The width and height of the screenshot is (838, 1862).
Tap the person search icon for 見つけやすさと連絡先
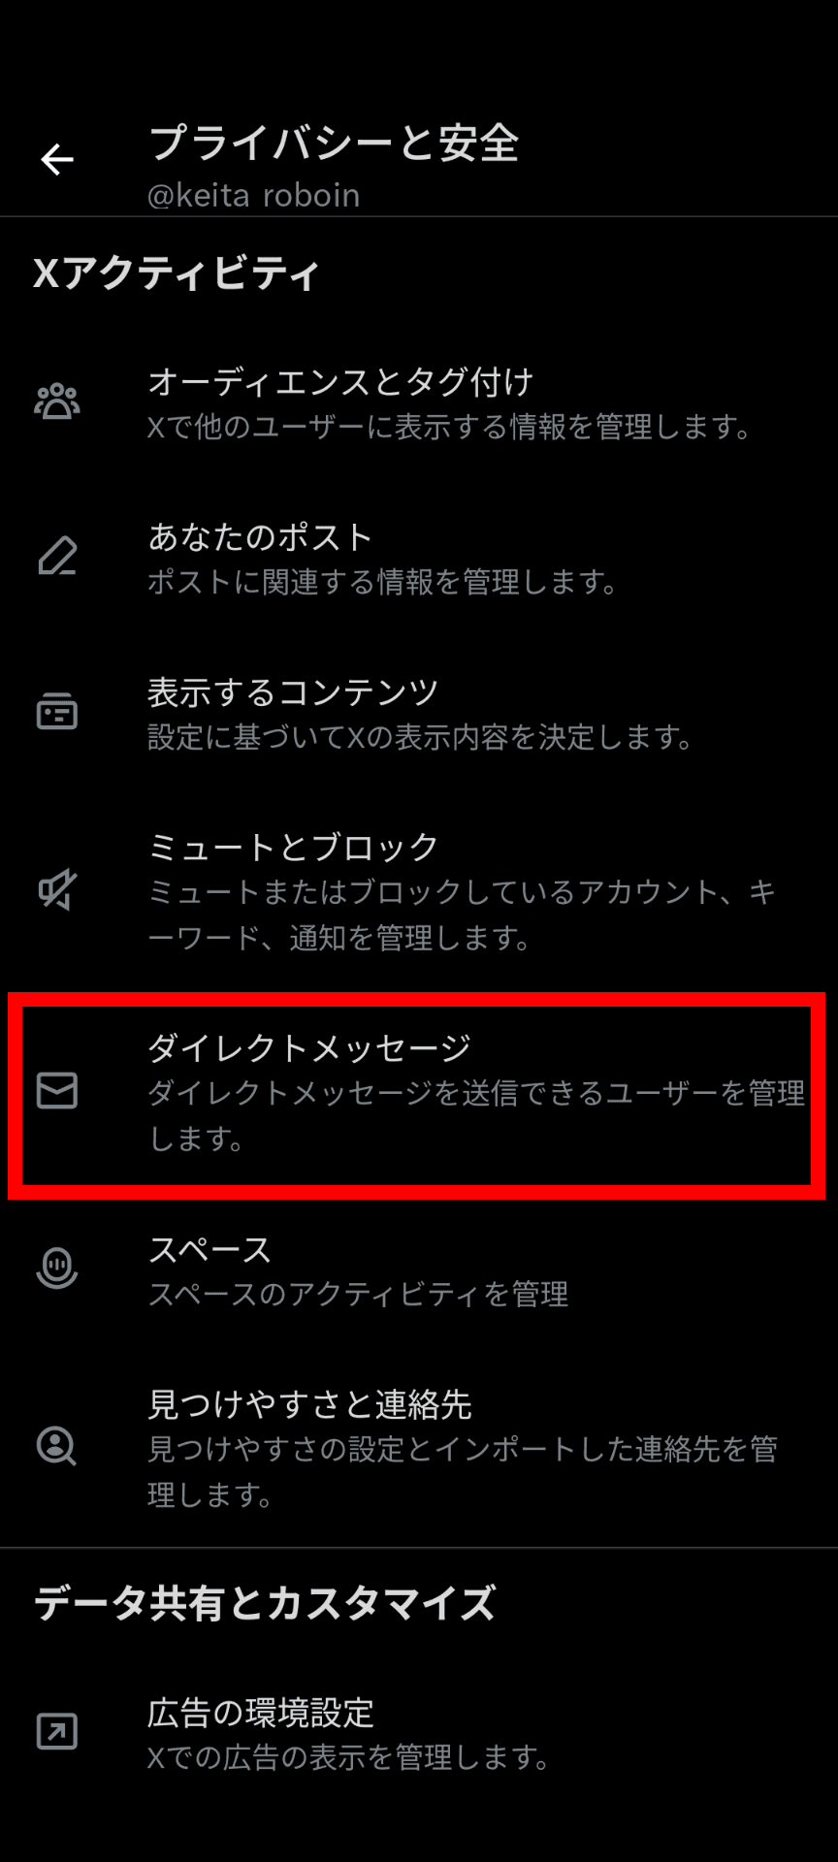(x=57, y=1446)
